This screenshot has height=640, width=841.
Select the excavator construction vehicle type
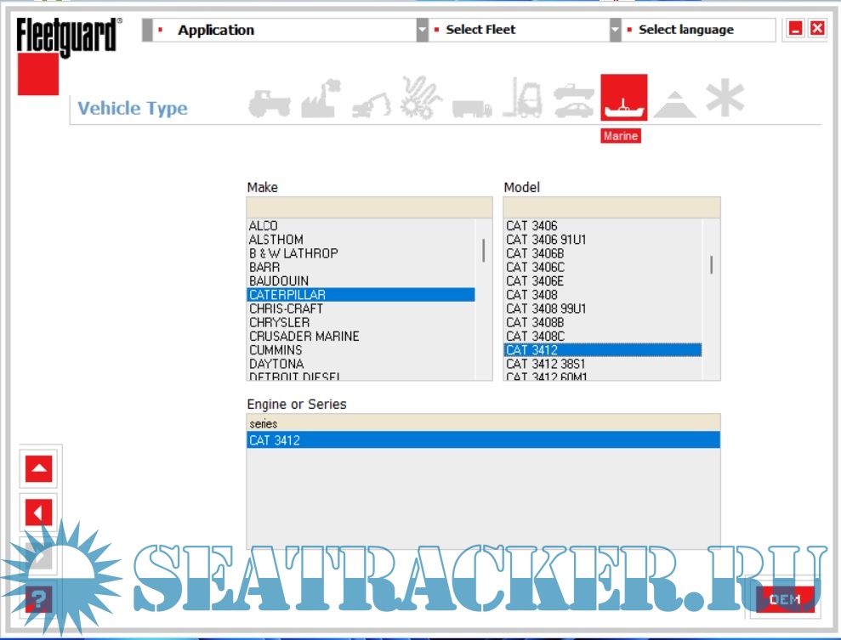pyautogui.click(x=371, y=101)
